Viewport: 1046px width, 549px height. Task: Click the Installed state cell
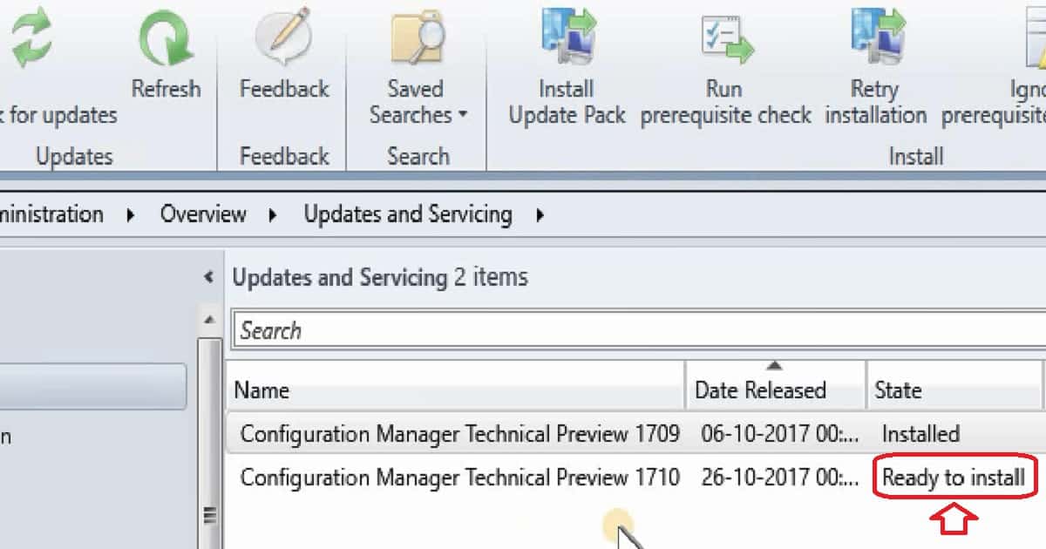(x=920, y=433)
